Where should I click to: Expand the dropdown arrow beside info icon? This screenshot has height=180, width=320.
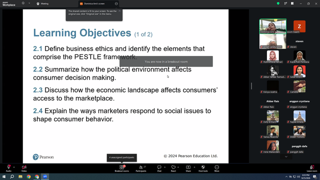click(29, 3)
